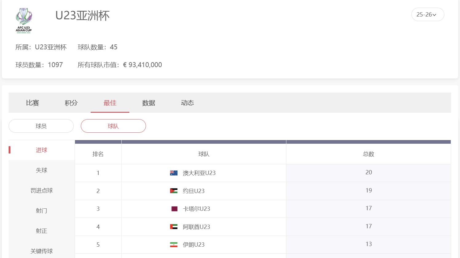Image resolution: width=460 pixels, height=258 pixels.
Task: Click the Australia flag icon
Action: click(174, 173)
